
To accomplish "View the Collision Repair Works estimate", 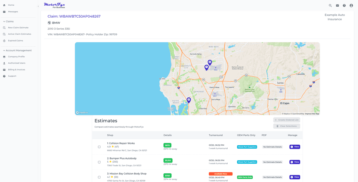I will [294, 147].
